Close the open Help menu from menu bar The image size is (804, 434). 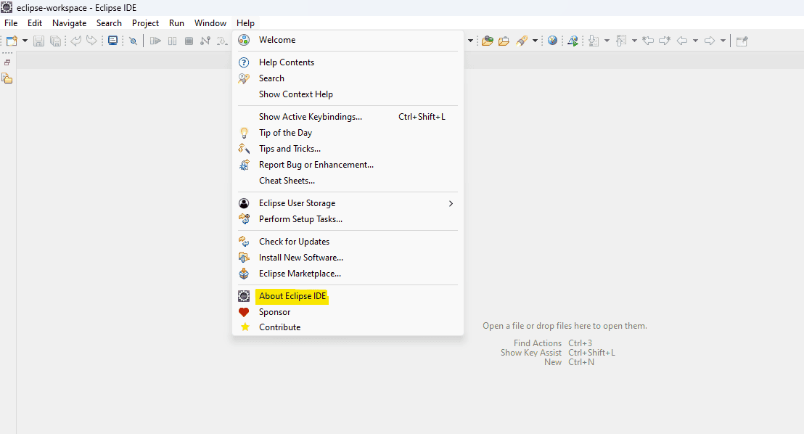point(245,23)
